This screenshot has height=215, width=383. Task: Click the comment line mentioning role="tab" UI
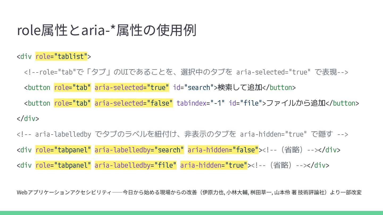coord(186,72)
